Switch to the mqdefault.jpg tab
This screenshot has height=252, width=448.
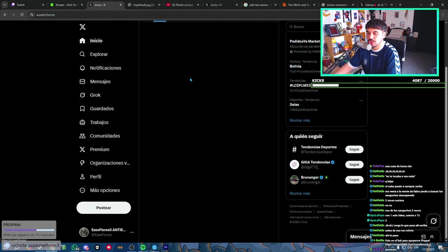(144, 5)
